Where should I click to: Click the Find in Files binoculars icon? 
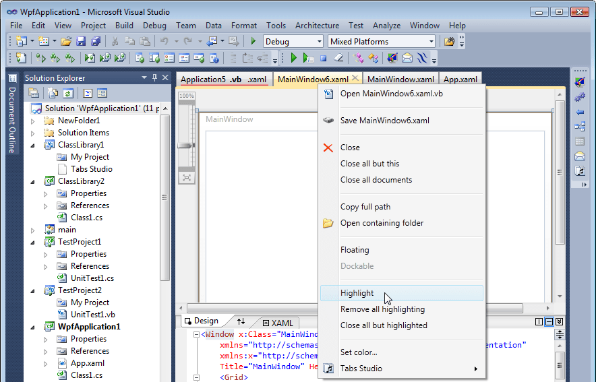[449, 41]
